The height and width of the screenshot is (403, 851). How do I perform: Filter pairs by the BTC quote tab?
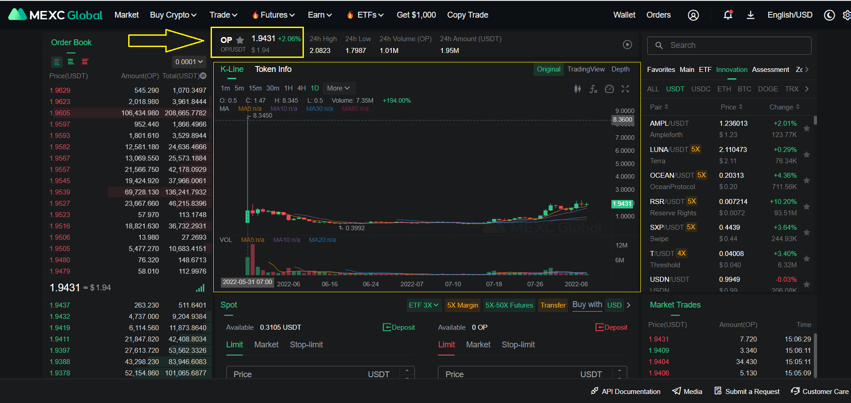pos(744,89)
